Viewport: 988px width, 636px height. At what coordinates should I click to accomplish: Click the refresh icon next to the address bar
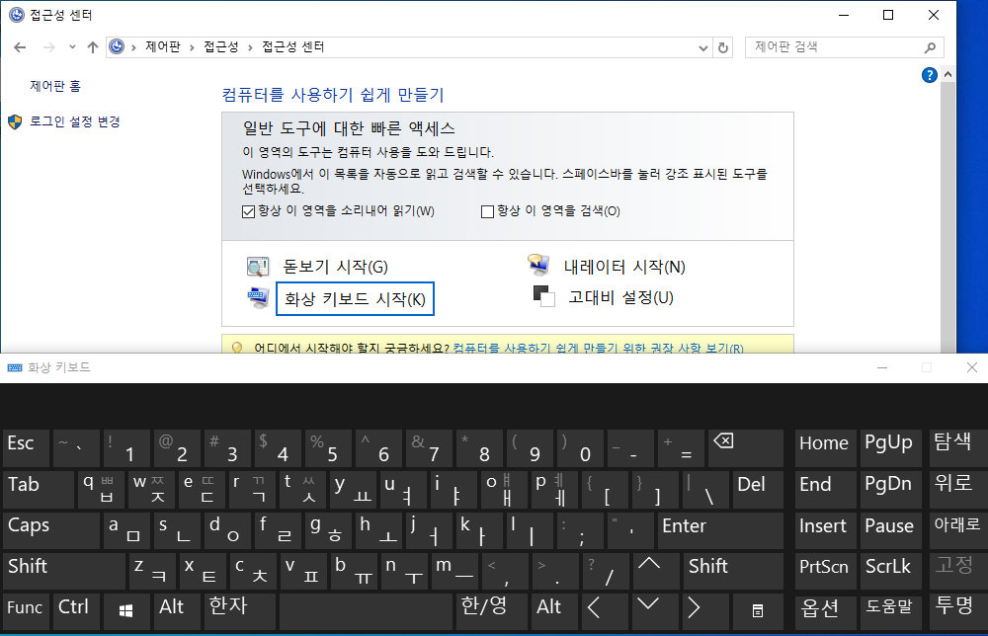(x=720, y=46)
